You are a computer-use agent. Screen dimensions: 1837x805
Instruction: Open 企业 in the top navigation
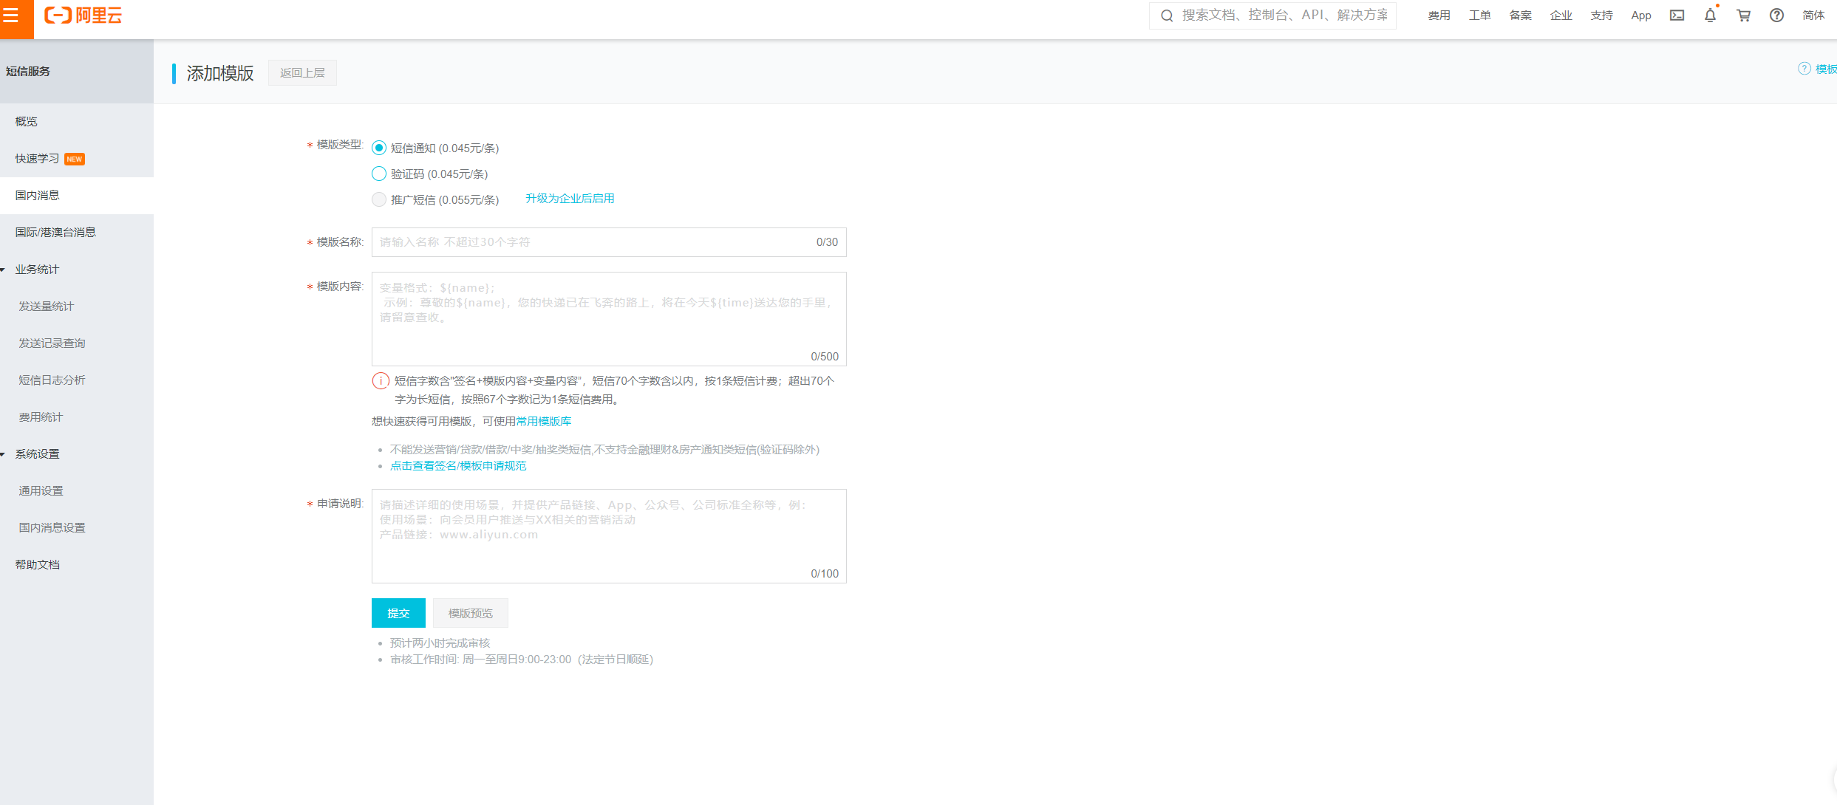(1561, 16)
